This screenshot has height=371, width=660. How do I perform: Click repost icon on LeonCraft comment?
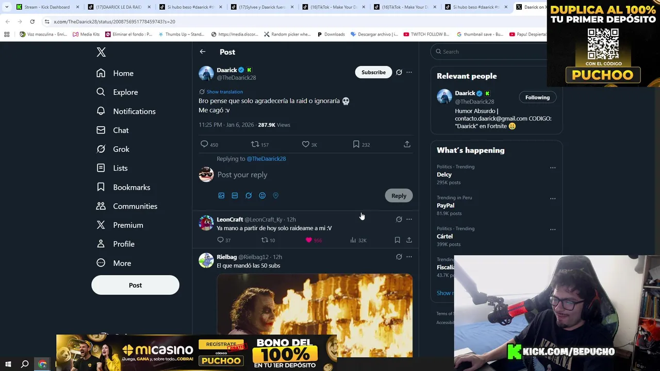[265, 240]
